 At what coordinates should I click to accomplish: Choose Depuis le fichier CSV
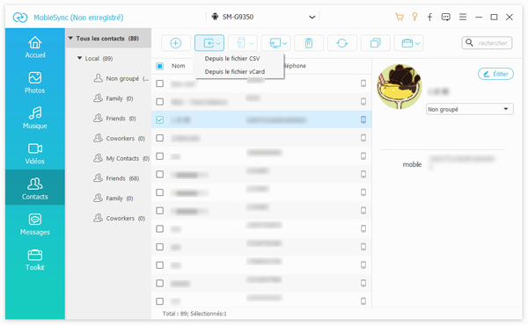[x=232, y=59]
